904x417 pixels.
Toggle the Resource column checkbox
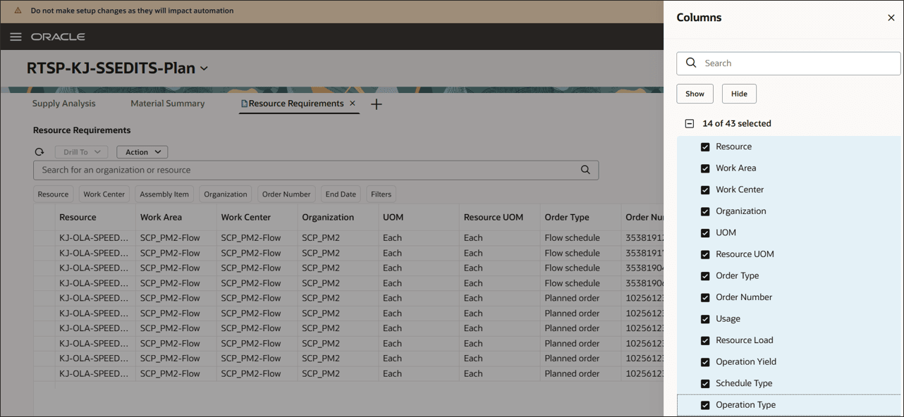tap(704, 147)
